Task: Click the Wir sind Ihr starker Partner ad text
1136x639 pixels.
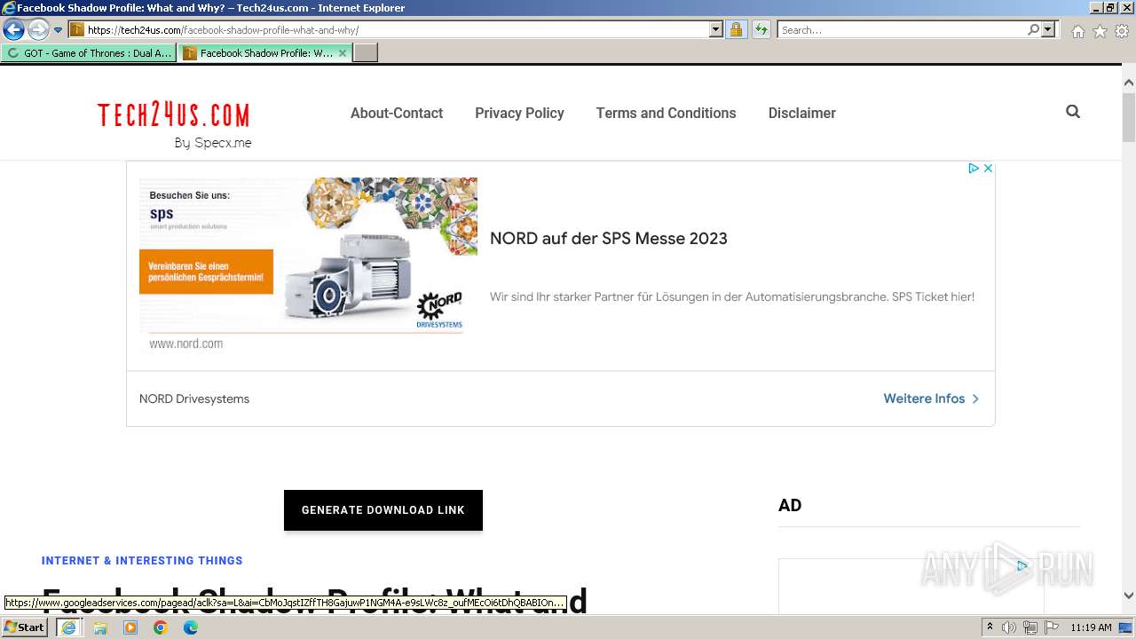Action: [x=732, y=297]
